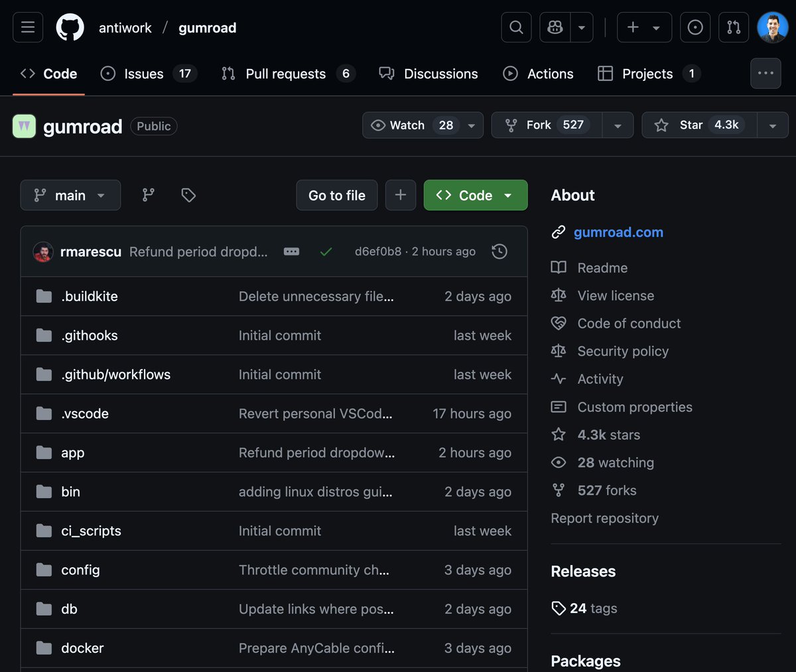Open the Refund period dropd... commit message
Viewport: 796px width, 672px height.
[x=198, y=251]
